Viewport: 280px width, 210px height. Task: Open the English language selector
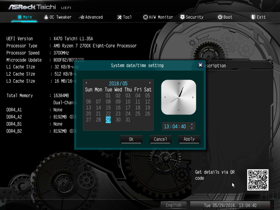[173, 205]
